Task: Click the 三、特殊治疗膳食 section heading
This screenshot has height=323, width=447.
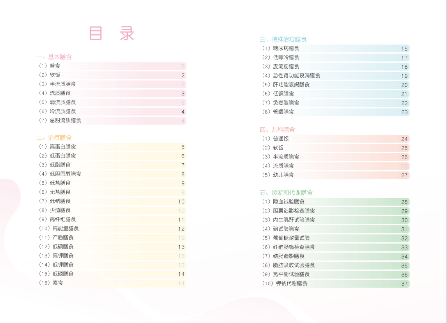Action: pos(283,39)
